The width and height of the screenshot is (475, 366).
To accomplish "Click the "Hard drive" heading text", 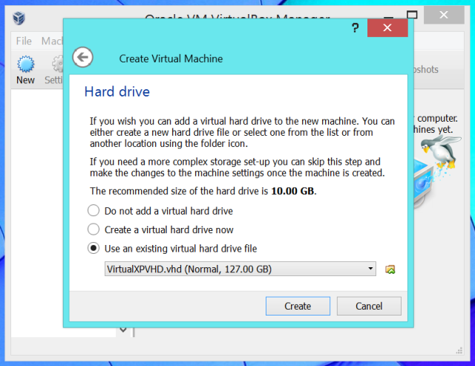I will [117, 92].
